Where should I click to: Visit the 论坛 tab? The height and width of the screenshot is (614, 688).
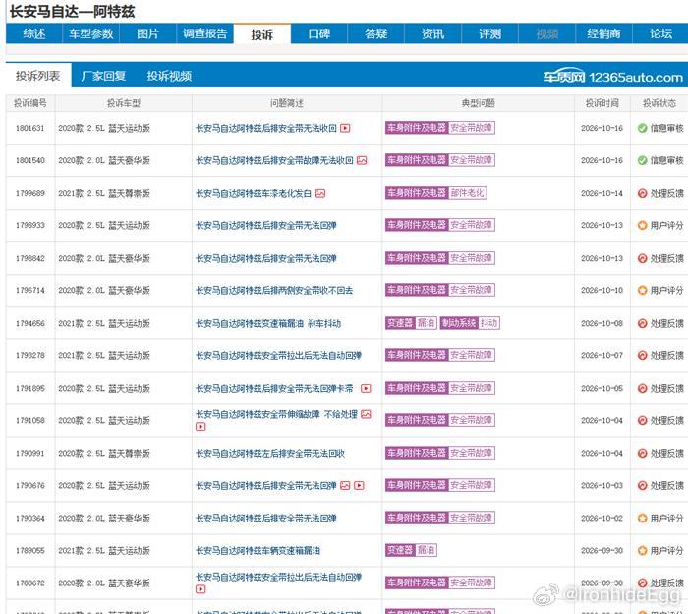tap(660, 33)
